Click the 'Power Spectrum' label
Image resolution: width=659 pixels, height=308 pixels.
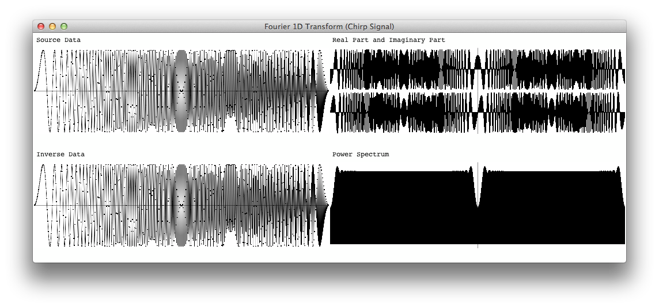tap(361, 155)
